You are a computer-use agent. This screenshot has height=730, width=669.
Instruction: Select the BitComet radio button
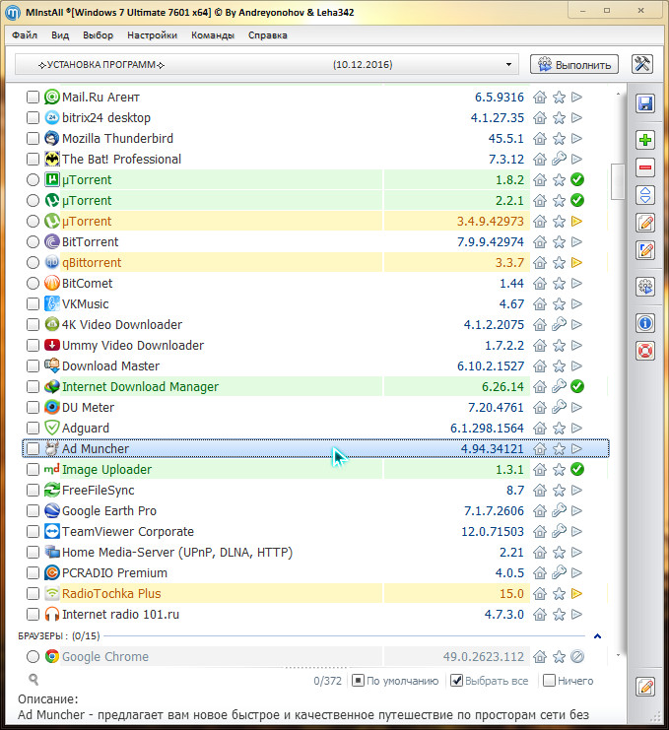[33, 283]
